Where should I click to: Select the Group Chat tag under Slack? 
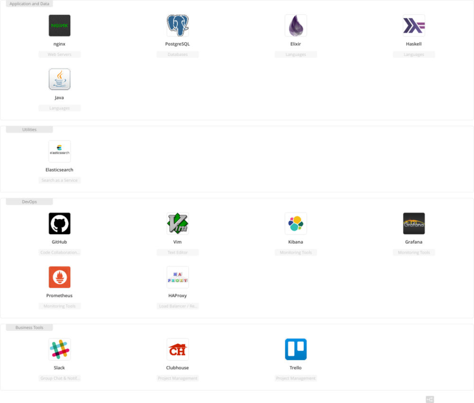60,378
